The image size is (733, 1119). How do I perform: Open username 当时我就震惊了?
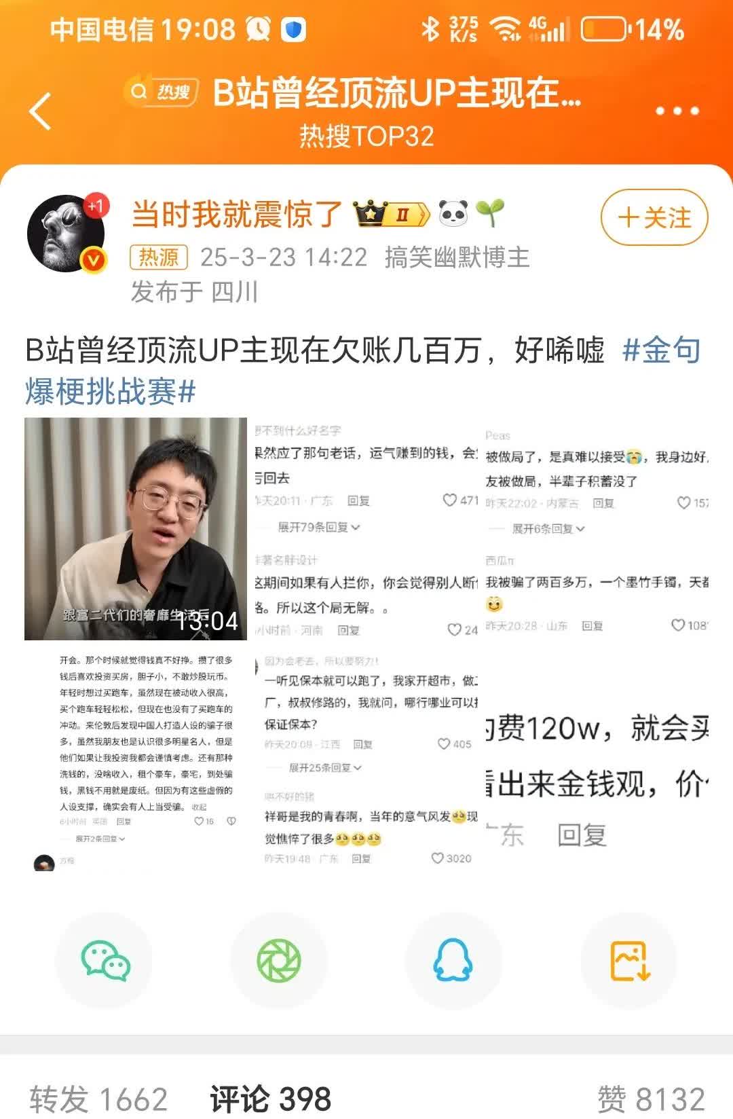[237, 215]
